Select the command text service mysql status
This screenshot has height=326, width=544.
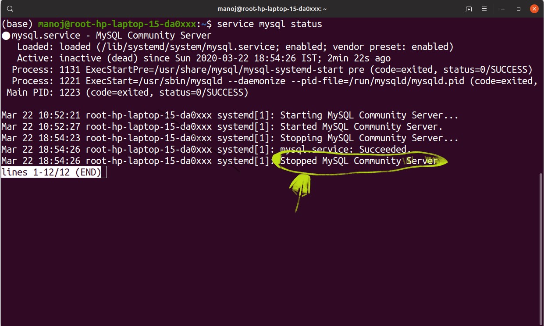tap(269, 24)
